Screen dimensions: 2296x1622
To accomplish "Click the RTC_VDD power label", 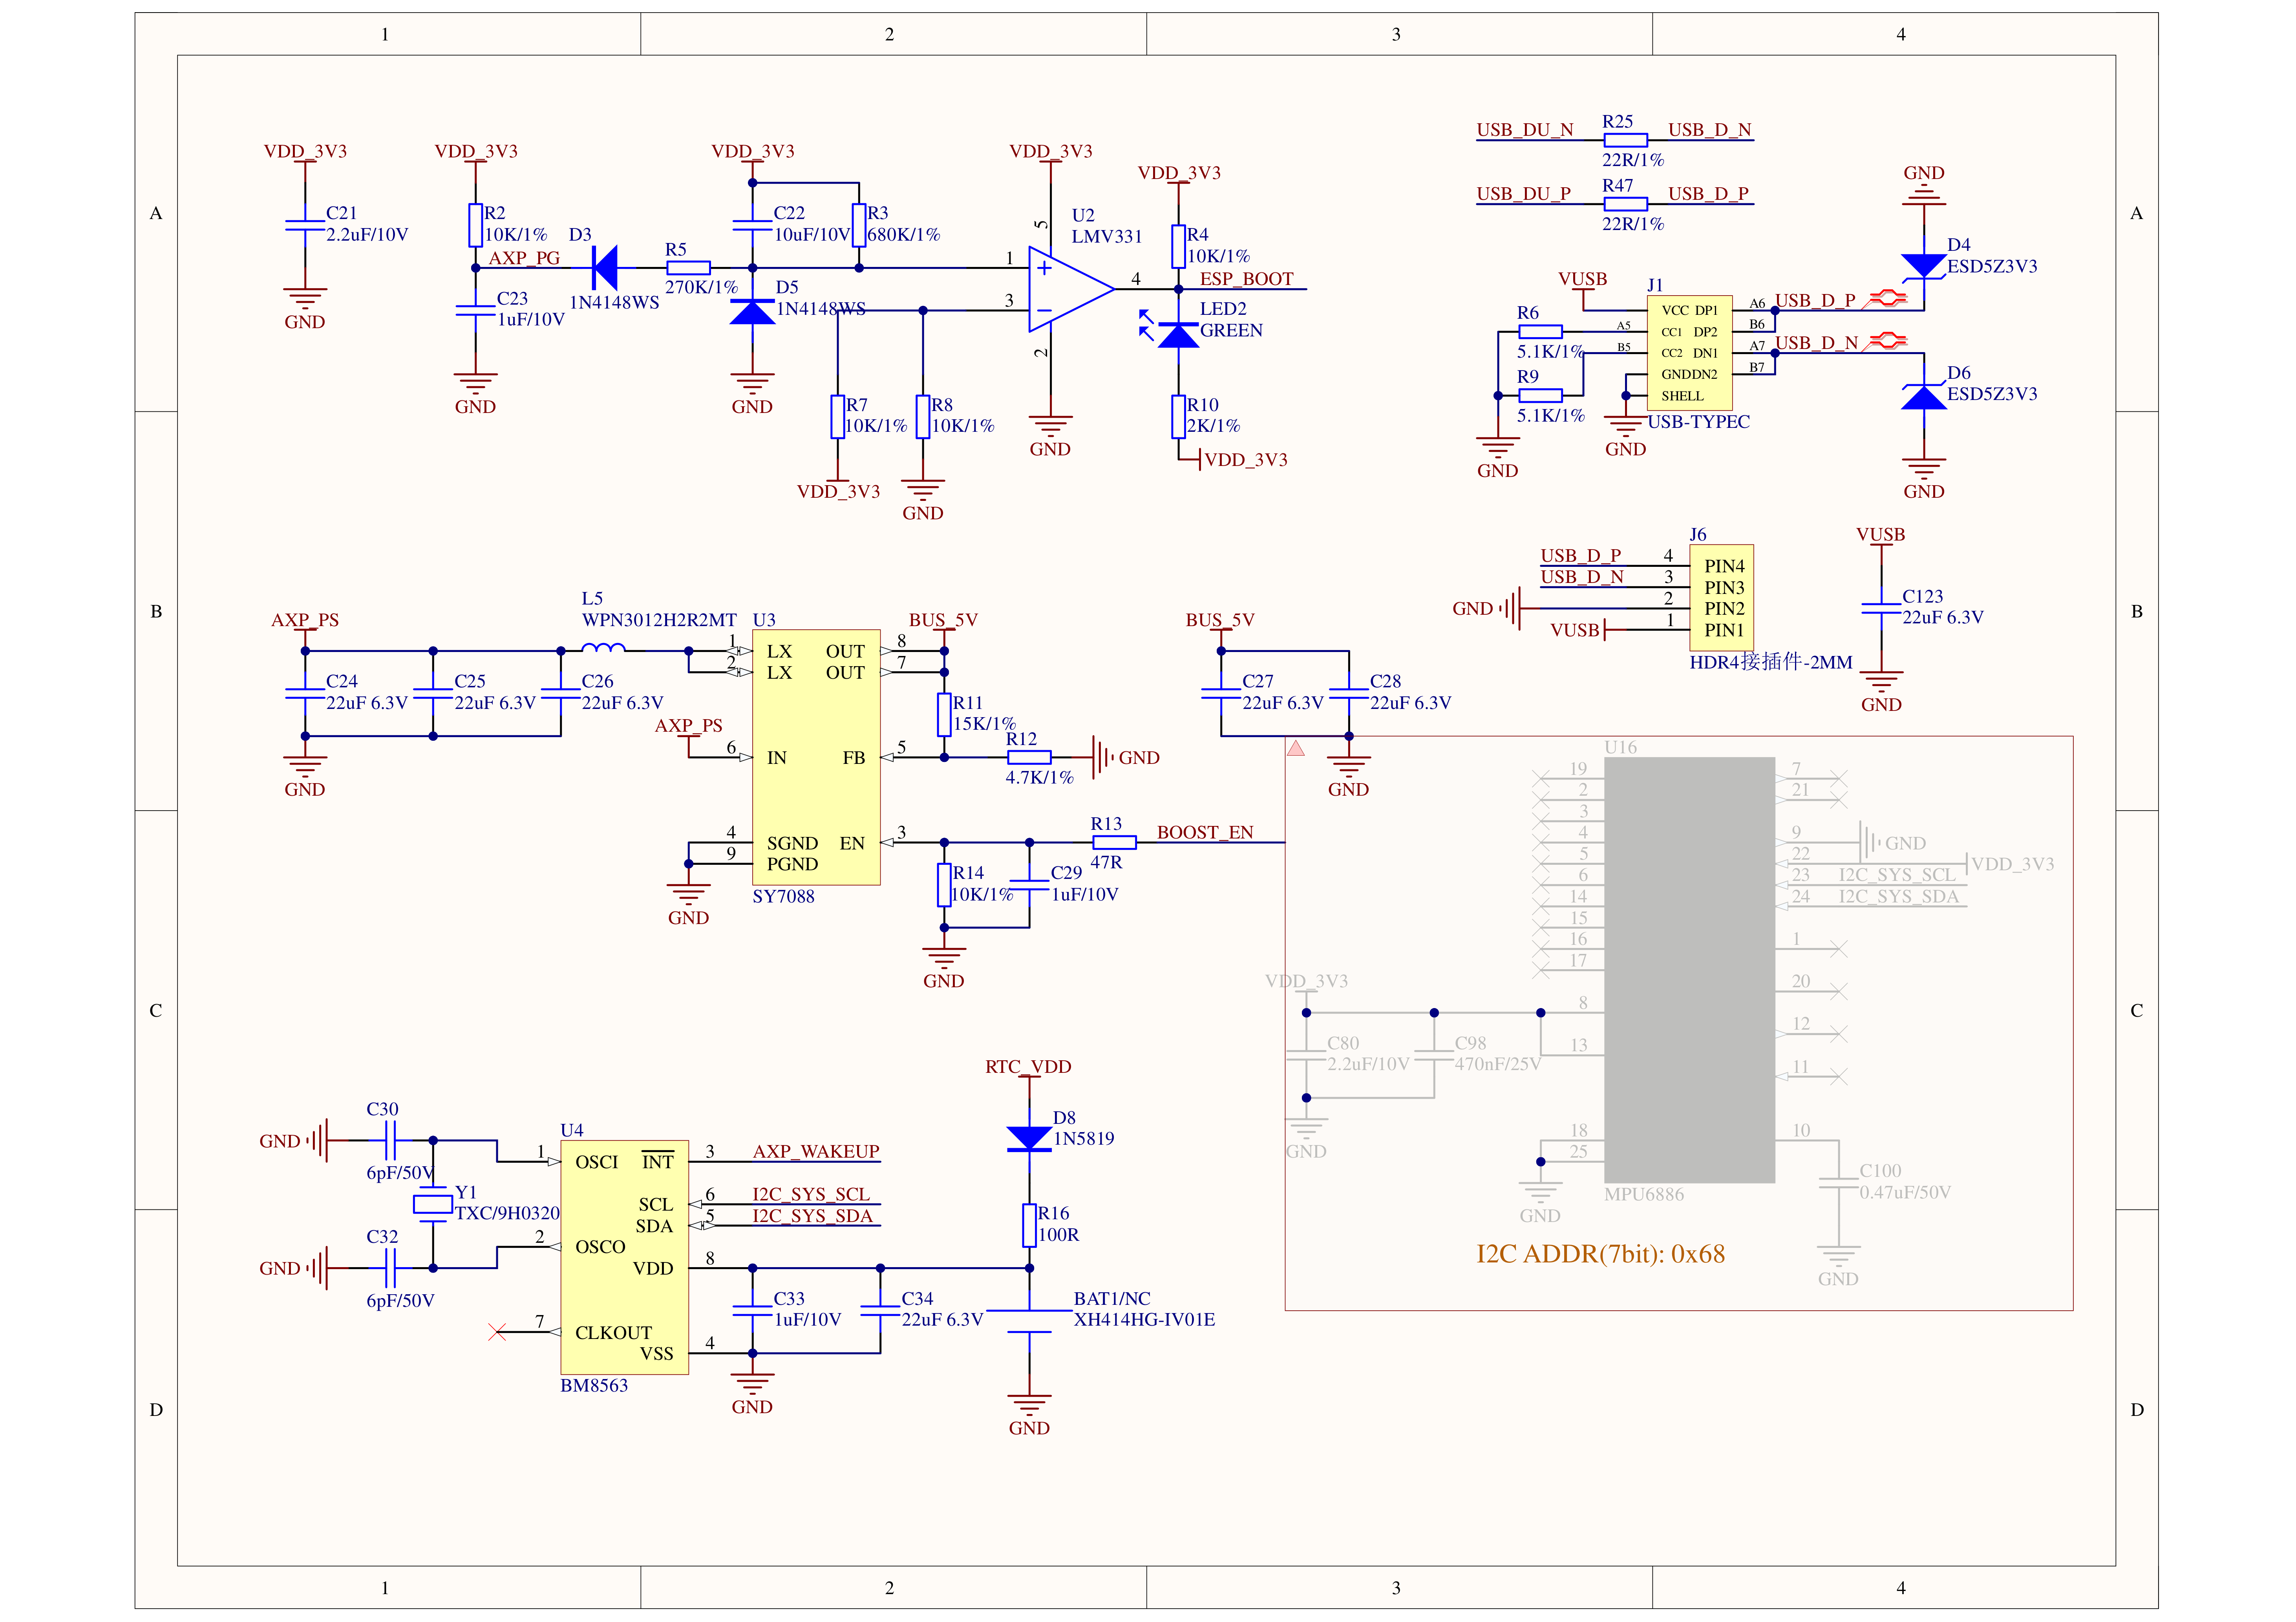I will click(1028, 1066).
